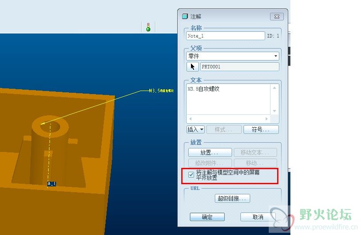
Task: Select the A_1 axis label on the model
Action: (52, 184)
